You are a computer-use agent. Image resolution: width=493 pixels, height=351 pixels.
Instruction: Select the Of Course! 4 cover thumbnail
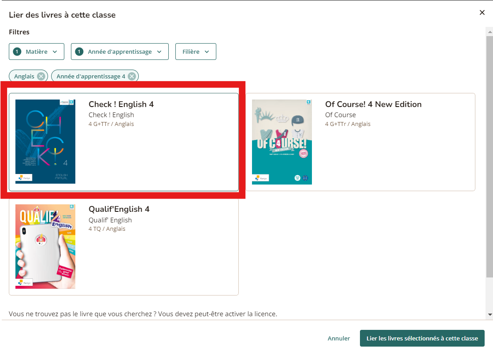pos(282,142)
